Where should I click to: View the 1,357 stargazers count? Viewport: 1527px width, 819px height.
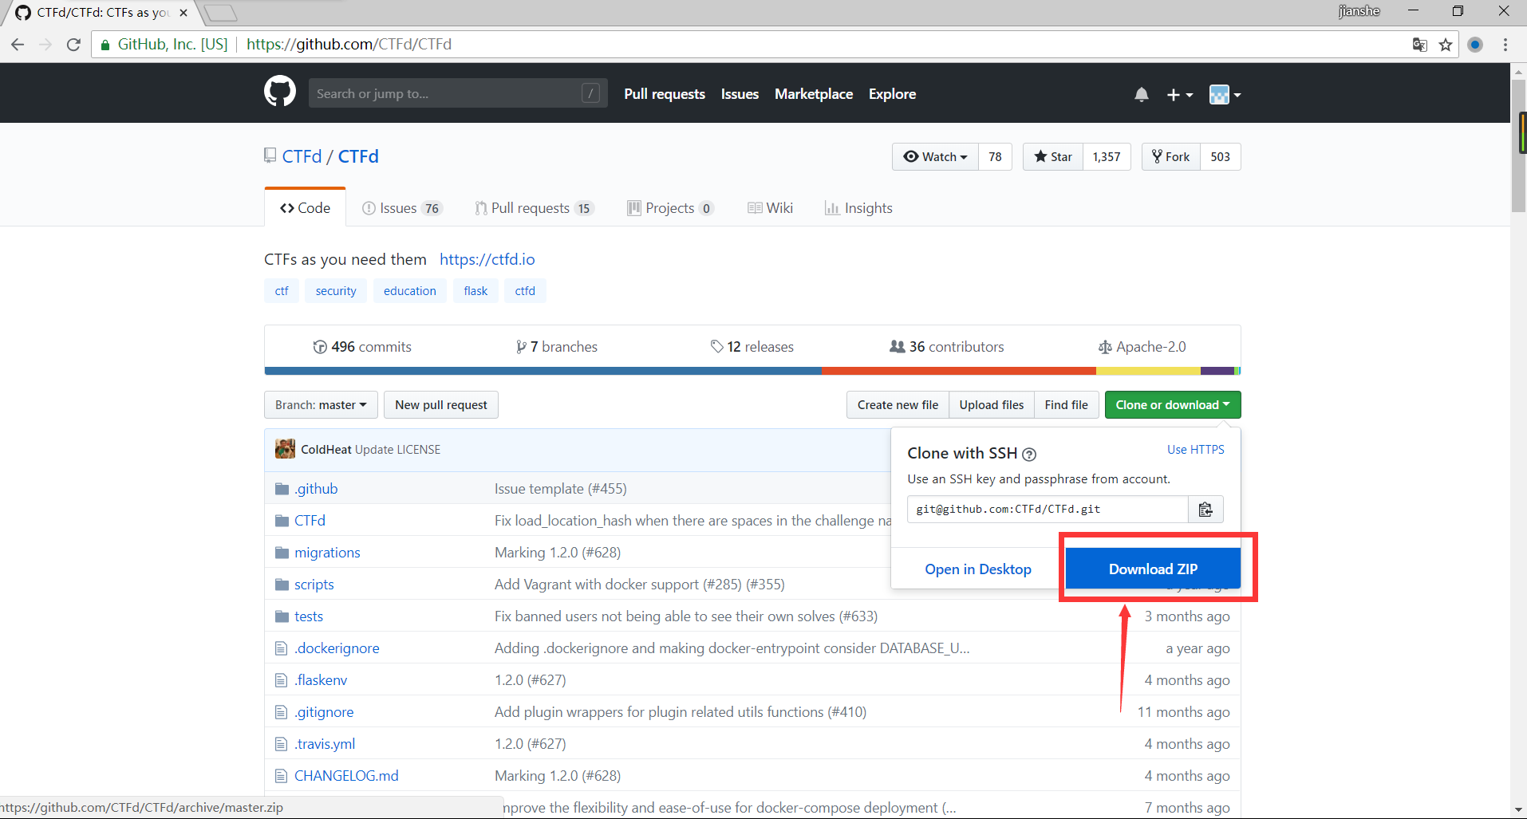coord(1107,156)
